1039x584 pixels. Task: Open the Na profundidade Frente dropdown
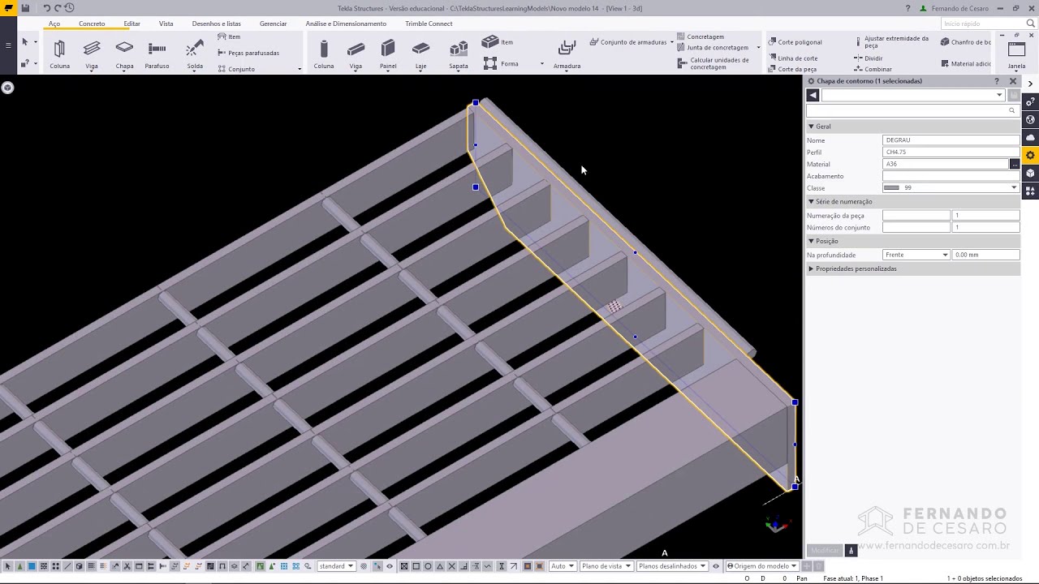tap(916, 255)
